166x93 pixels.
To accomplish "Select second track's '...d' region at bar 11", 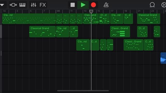I will (x=74, y=32).
